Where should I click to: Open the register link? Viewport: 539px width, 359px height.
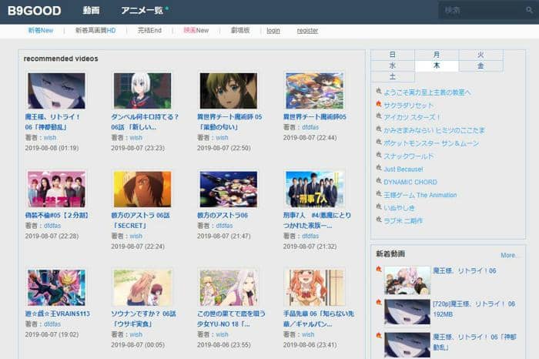tap(308, 31)
